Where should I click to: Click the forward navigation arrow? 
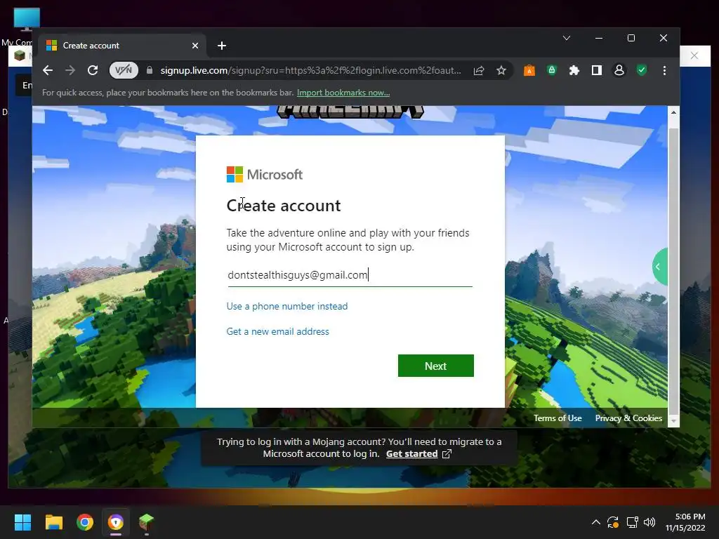(x=70, y=70)
